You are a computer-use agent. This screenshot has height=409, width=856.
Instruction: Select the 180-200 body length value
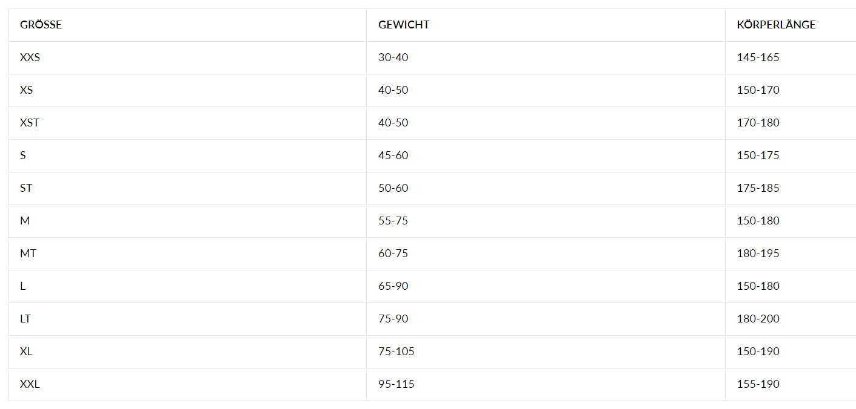(x=758, y=319)
